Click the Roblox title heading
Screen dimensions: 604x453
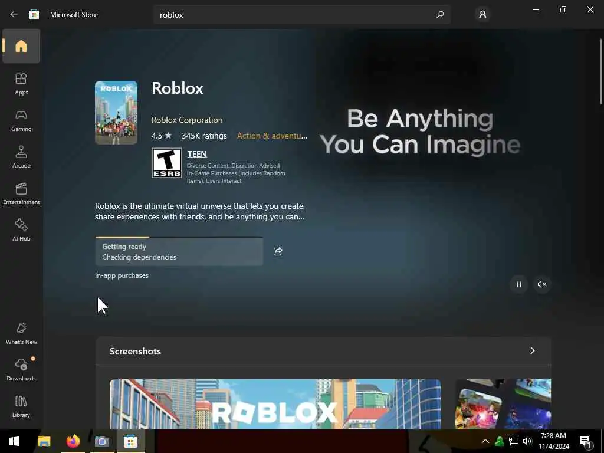(177, 88)
